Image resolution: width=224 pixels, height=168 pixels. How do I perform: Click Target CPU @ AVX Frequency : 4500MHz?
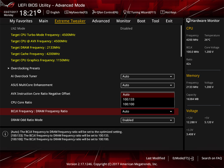(39, 41)
